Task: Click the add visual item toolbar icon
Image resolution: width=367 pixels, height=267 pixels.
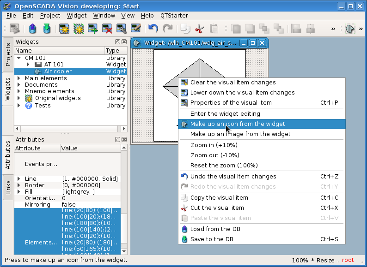Action: 93,29
